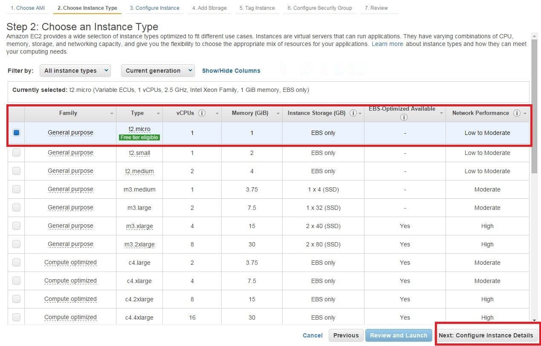This screenshot has width=541, height=346.
Task: Click the c4.2xlarge type label
Action: tap(139, 299)
